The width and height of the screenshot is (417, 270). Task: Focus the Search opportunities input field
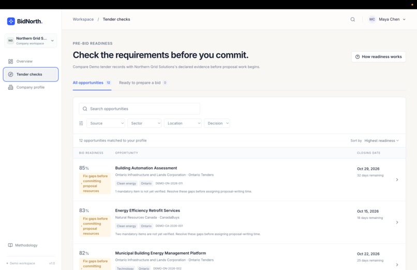pyautogui.click(x=139, y=109)
